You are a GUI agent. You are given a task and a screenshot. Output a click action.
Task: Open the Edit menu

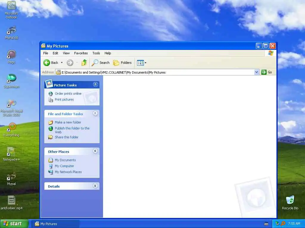point(55,53)
